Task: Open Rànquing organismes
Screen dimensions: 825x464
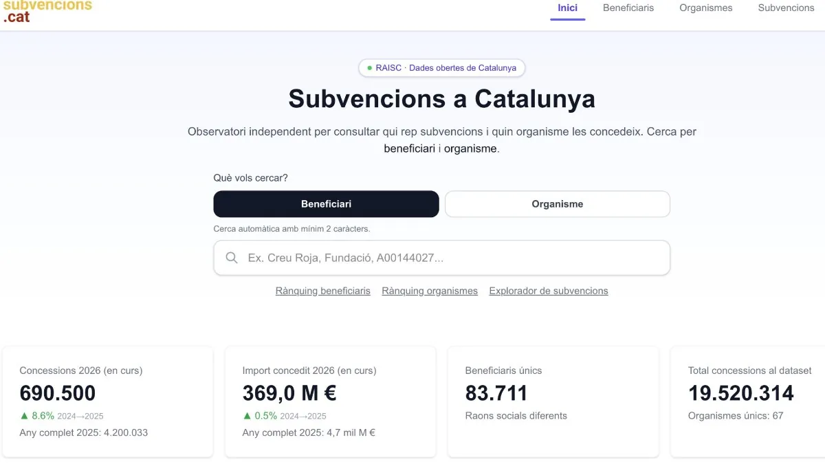Action: [429, 291]
